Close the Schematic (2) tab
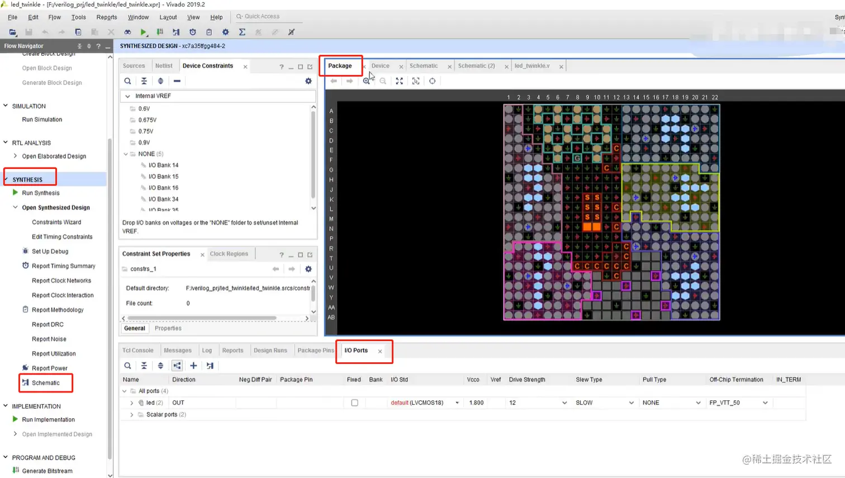 (x=506, y=67)
